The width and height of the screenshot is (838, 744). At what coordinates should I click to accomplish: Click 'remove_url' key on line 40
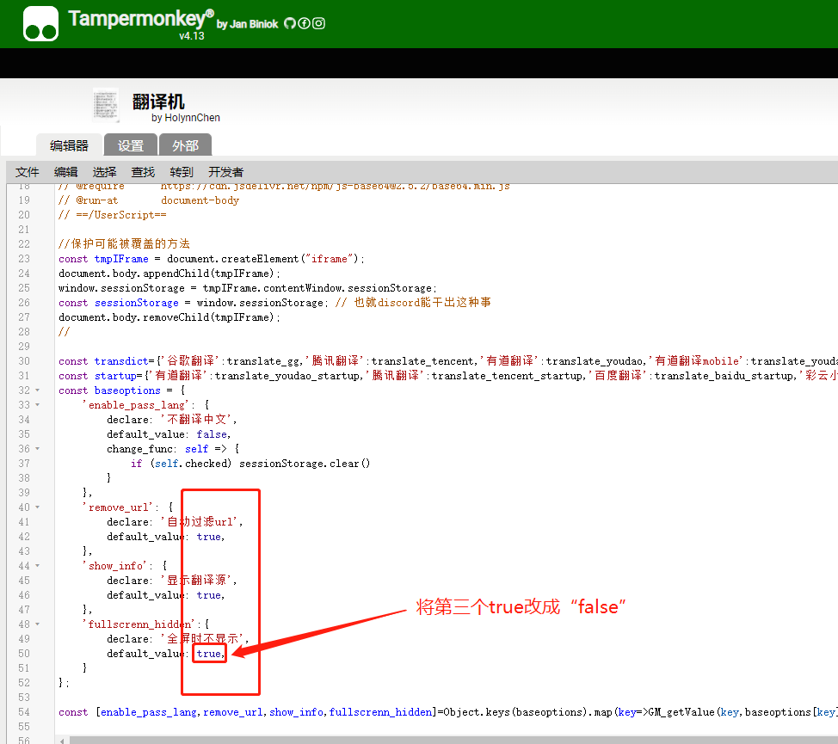(118, 507)
